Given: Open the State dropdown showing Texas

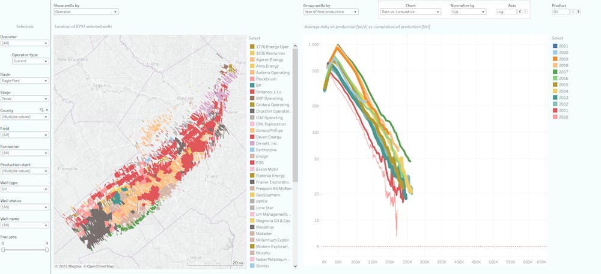Looking at the screenshot, I should click(x=25, y=98).
